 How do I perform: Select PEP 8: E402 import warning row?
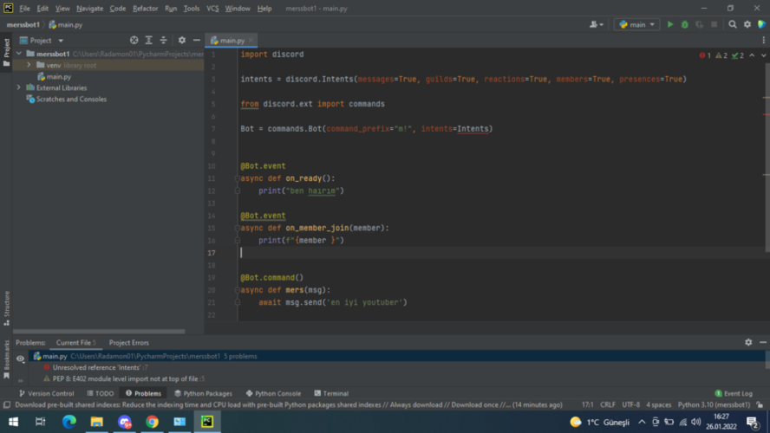125,378
